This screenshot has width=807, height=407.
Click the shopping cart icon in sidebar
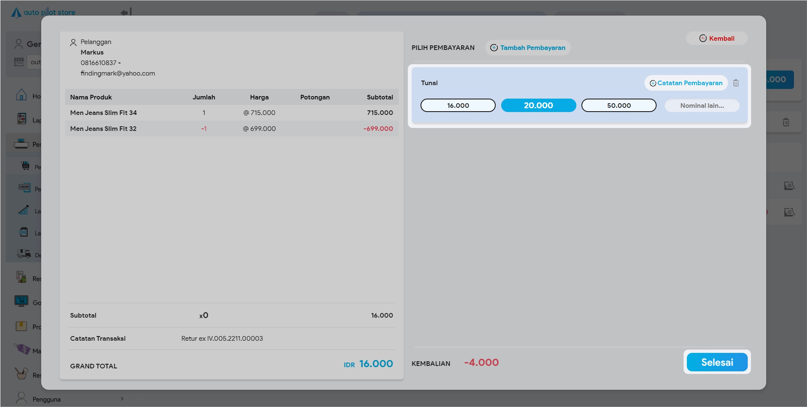pyautogui.click(x=25, y=166)
